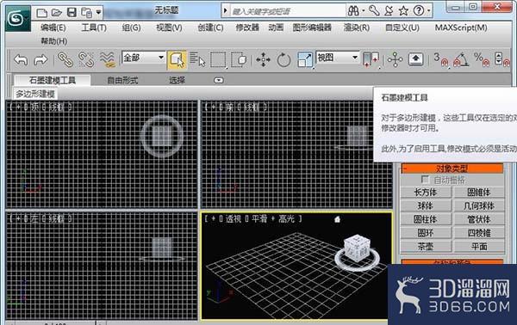Click 几何球体 geosphere button

coord(479,206)
